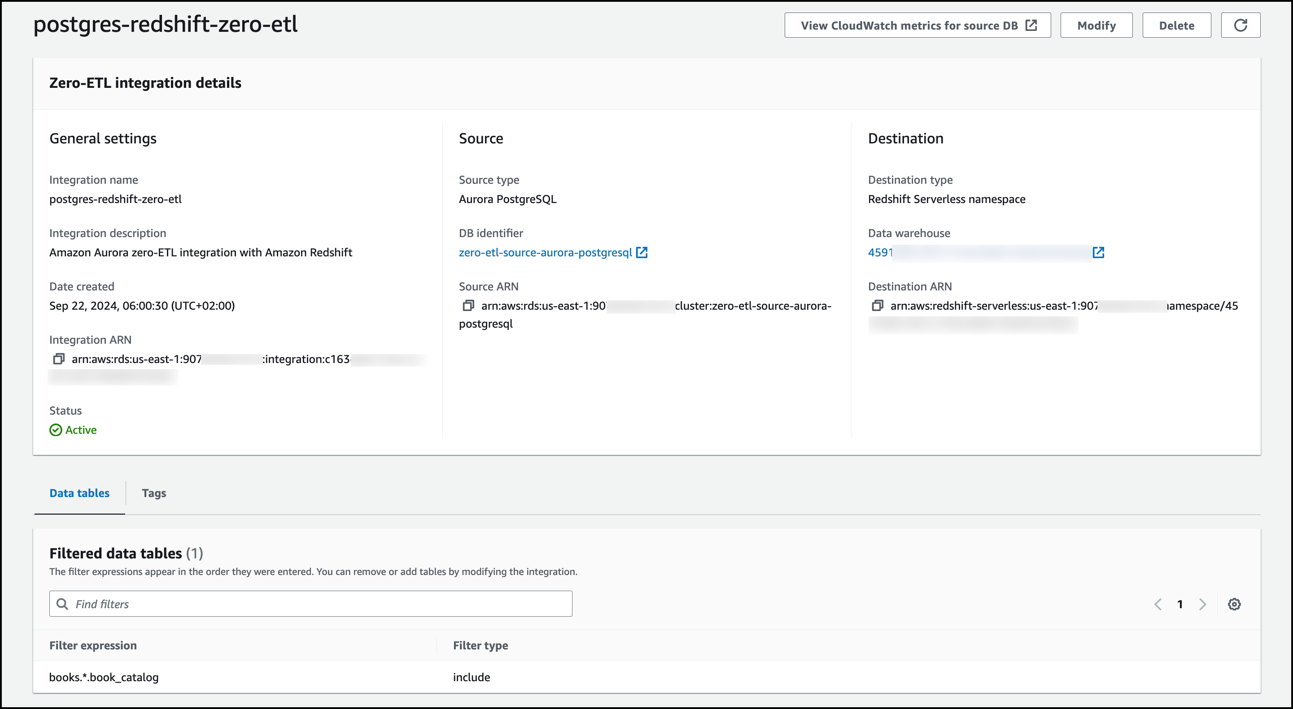The width and height of the screenshot is (1293, 709).
Task: Click search magnifier icon in Find filters
Action: coord(62,604)
